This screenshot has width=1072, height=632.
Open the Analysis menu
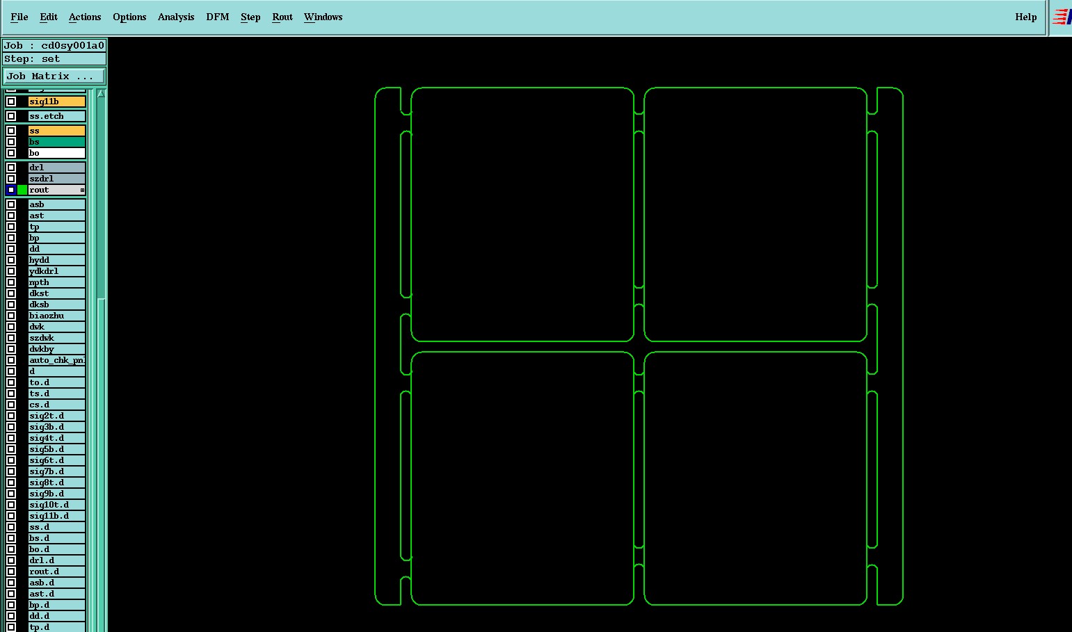pos(176,17)
